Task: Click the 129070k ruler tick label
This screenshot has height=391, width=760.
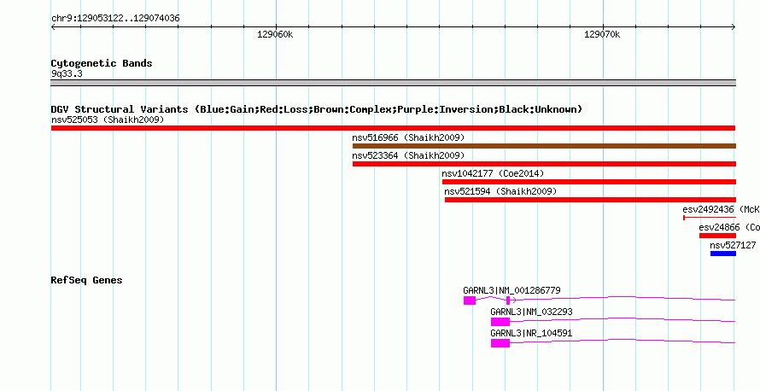Action: point(603,34)
